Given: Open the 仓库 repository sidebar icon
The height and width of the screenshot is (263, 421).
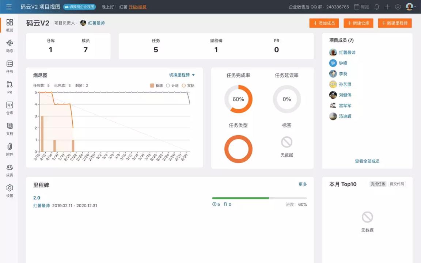Looking at the screenshot, I should (x=10, y=108).
